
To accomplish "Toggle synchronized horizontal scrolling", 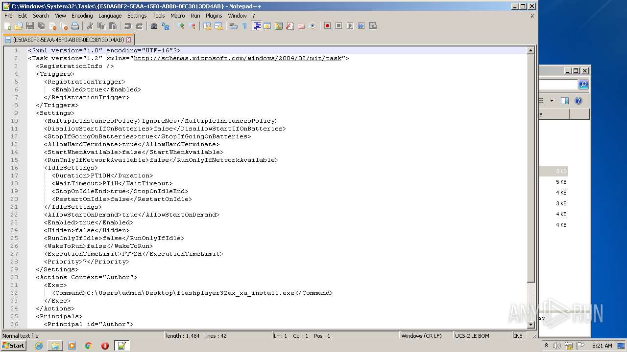I will (x=218, y=26).
